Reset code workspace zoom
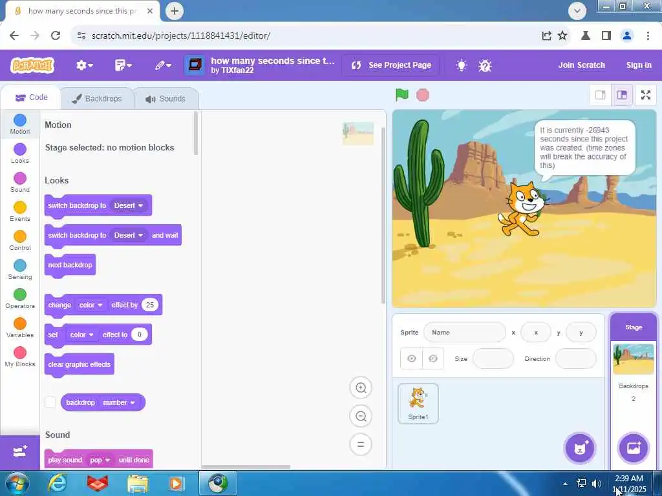Screen dimensions: 662x496 tap(361, 444)
